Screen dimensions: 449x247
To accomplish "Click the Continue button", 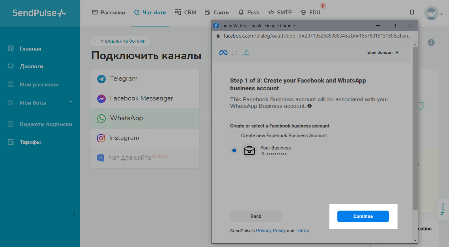I will coord(363,216).
